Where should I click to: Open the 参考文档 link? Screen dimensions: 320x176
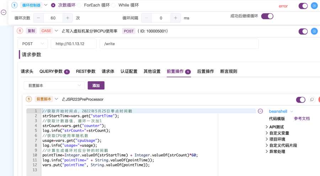302,119
